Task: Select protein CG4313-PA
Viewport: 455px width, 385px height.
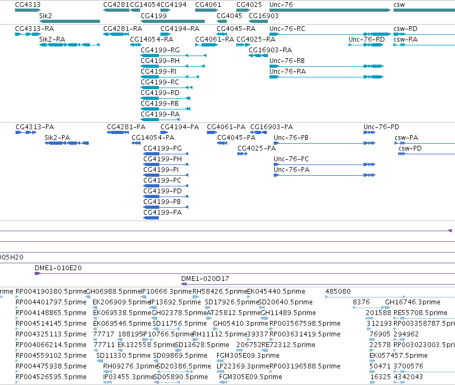Action: pos(26,132)
